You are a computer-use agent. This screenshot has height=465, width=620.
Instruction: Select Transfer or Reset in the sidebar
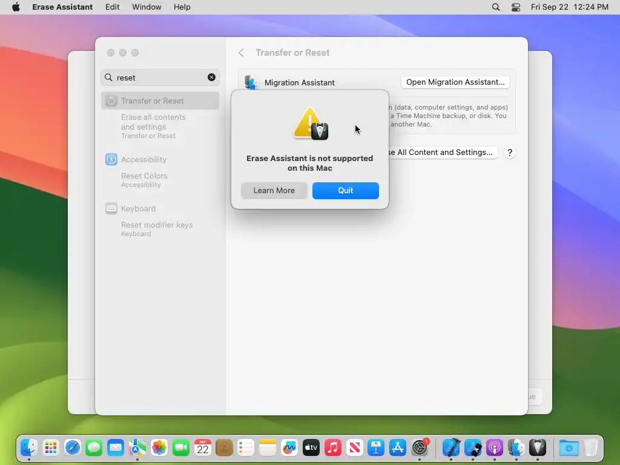tap(160, 101)
